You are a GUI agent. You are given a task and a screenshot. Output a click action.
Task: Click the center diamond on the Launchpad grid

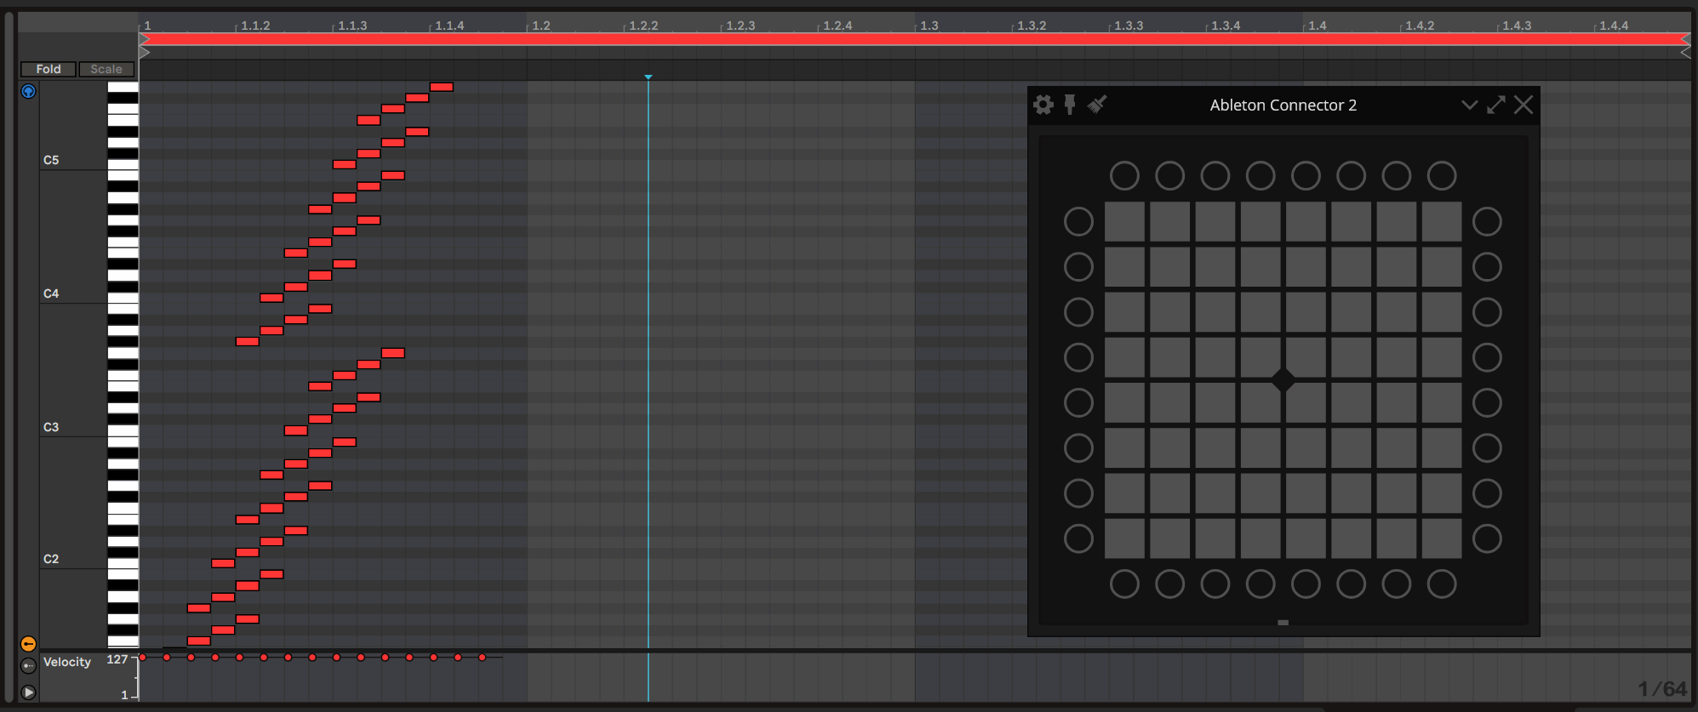(x=1283, y=380)
